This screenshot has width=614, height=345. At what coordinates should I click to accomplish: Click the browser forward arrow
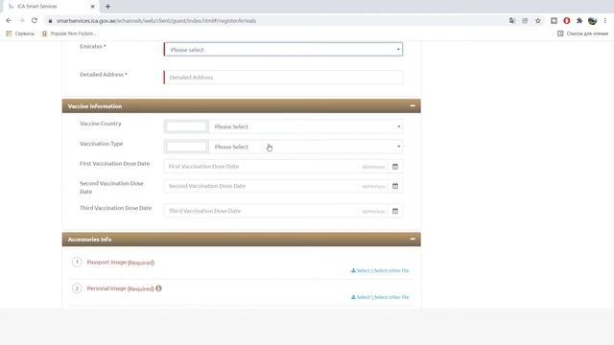21,21
